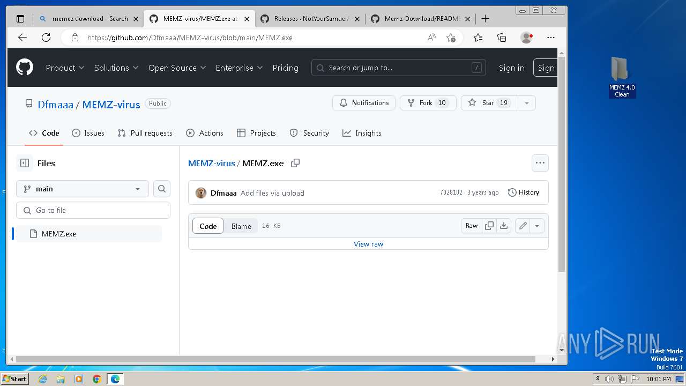Viewport: 686px width, 386px height.
Task: Open edit options dropdown arrow beside pencil
Action: 537,226
